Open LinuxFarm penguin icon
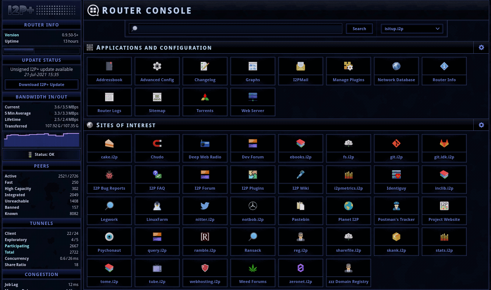Image resolution: width=491 pixels, height=290 pixels. pos(157,206)
